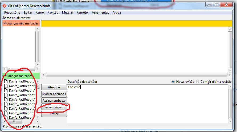Viewport: 237px width, 132px height.
Task: Minimize the Git Gui window
Action: pos(209,5)
